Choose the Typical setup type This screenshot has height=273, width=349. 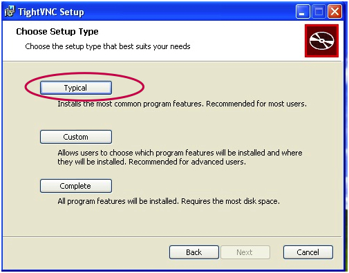[76, 88]
